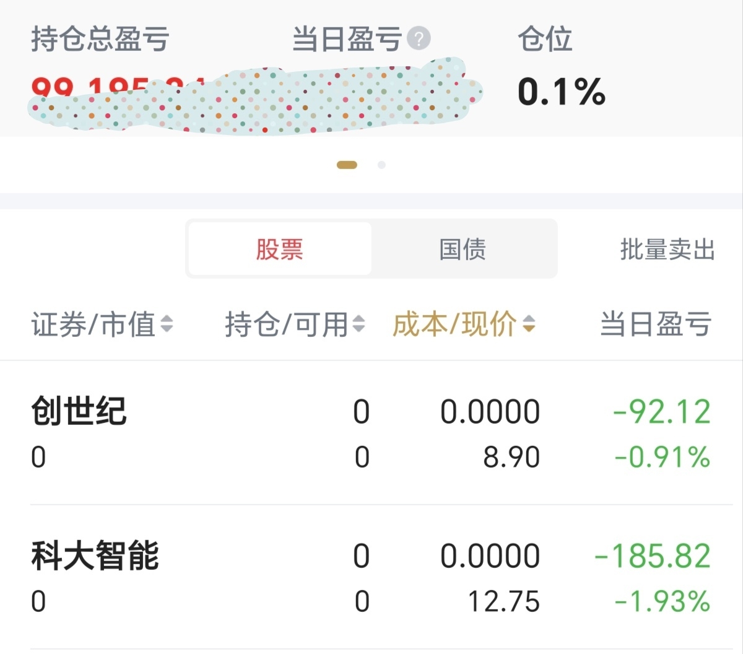Image resolution: width=743 pixels, height=654 pixels.
Task: Tap the second page indicator dot
Action: [x=381, y=165]
